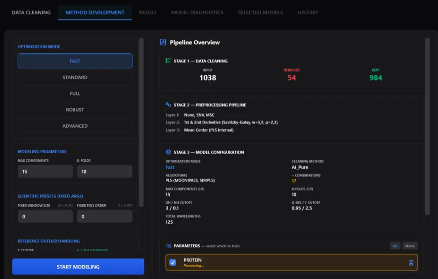Toggle the PROTEIN parameter checkbox
This screenshot has height=279, width=438.
pyautogui.click(x=172, y=262)
